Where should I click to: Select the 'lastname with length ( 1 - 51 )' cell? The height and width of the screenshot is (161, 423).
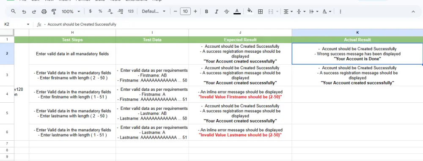72,132
